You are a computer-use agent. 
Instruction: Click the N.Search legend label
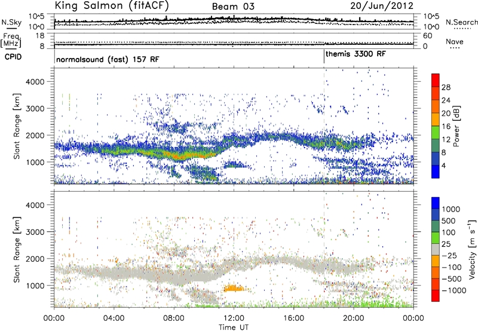pos(462,22)
